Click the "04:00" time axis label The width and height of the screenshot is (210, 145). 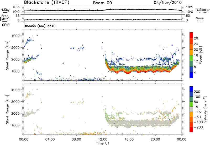50,140
